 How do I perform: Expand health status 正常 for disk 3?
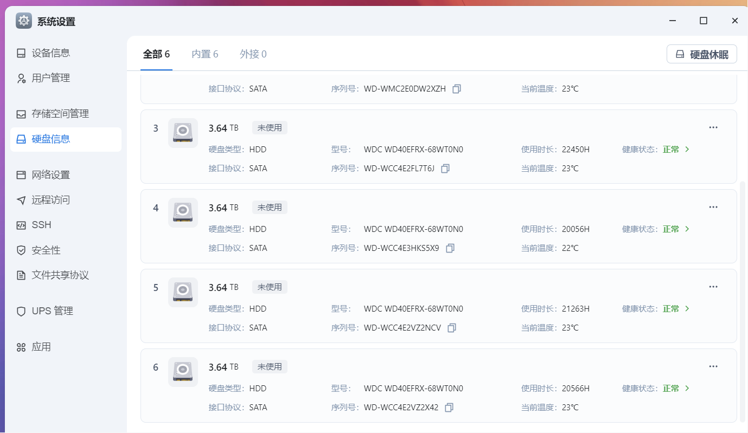click(x=676, y=150)
